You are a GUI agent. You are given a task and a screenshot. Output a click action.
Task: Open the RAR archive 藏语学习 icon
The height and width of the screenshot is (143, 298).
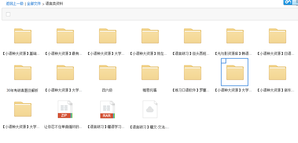108,109
